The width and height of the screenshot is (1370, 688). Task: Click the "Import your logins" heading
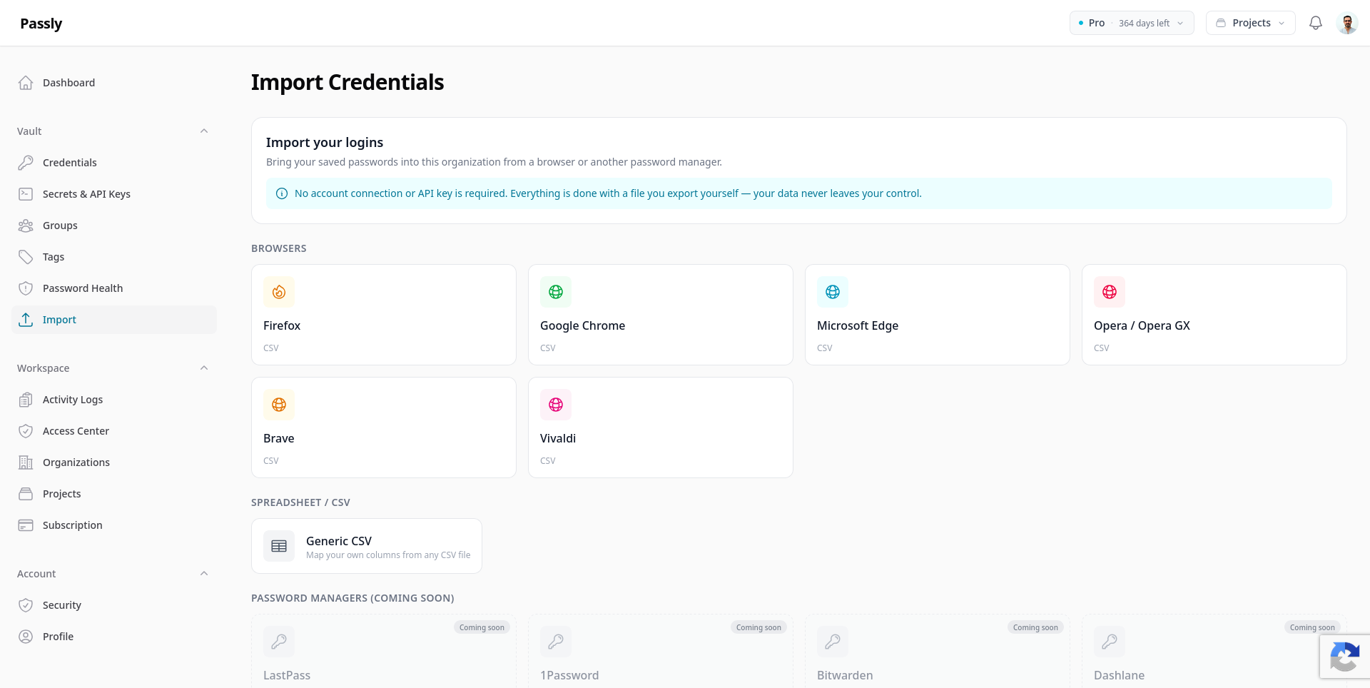click(x=325, y=143)
